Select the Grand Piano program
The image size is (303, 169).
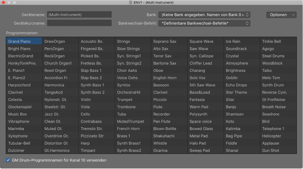24,41
